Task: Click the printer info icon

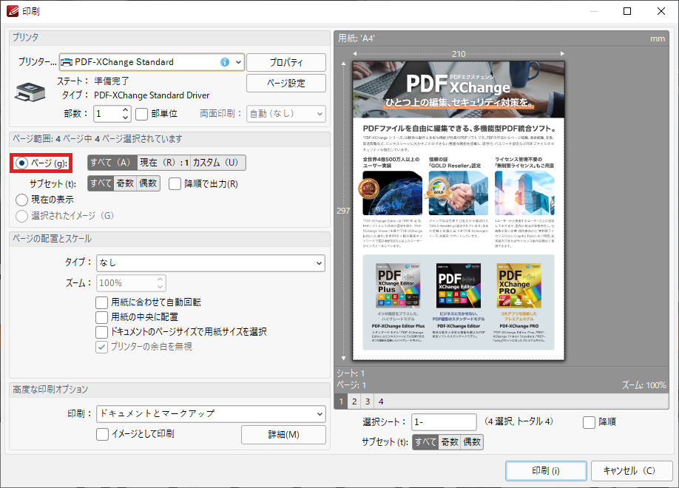Action: (224, 62)
